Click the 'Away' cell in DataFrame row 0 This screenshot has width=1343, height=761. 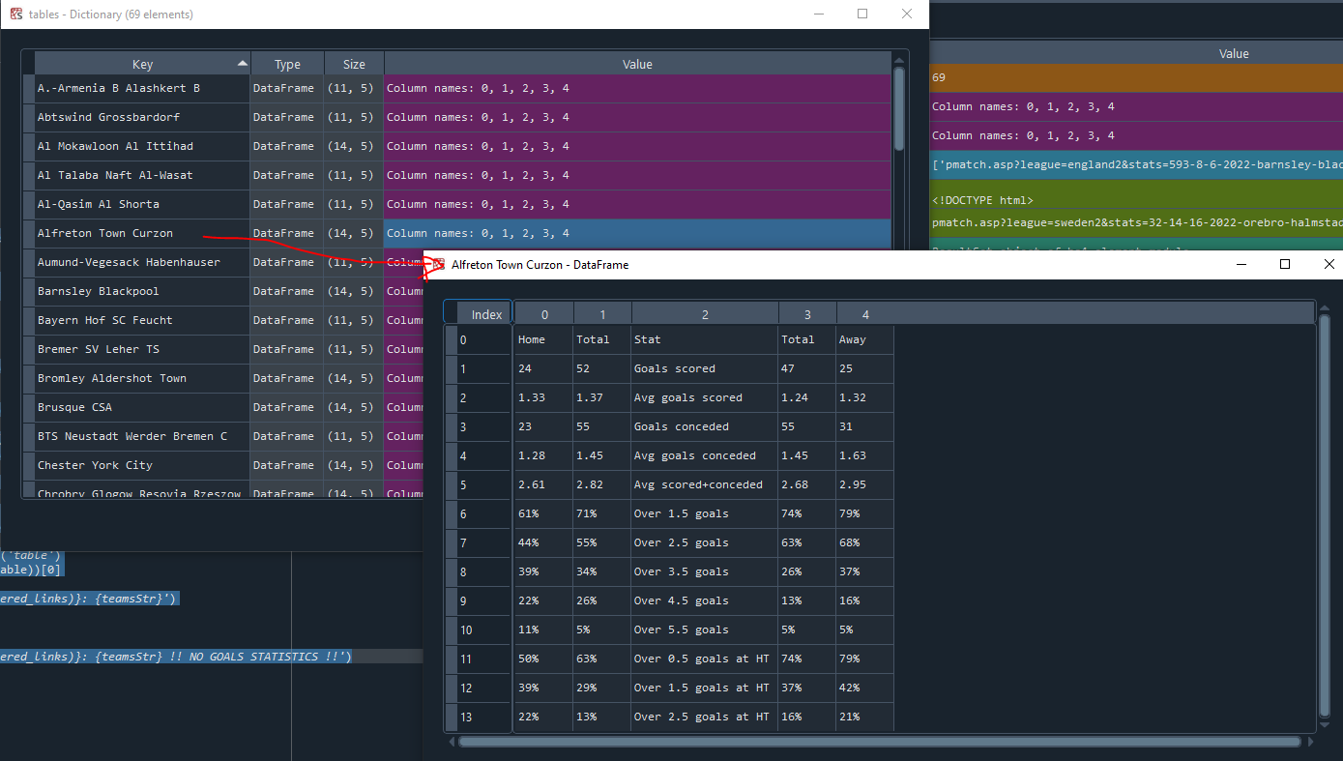pos(865,339)
